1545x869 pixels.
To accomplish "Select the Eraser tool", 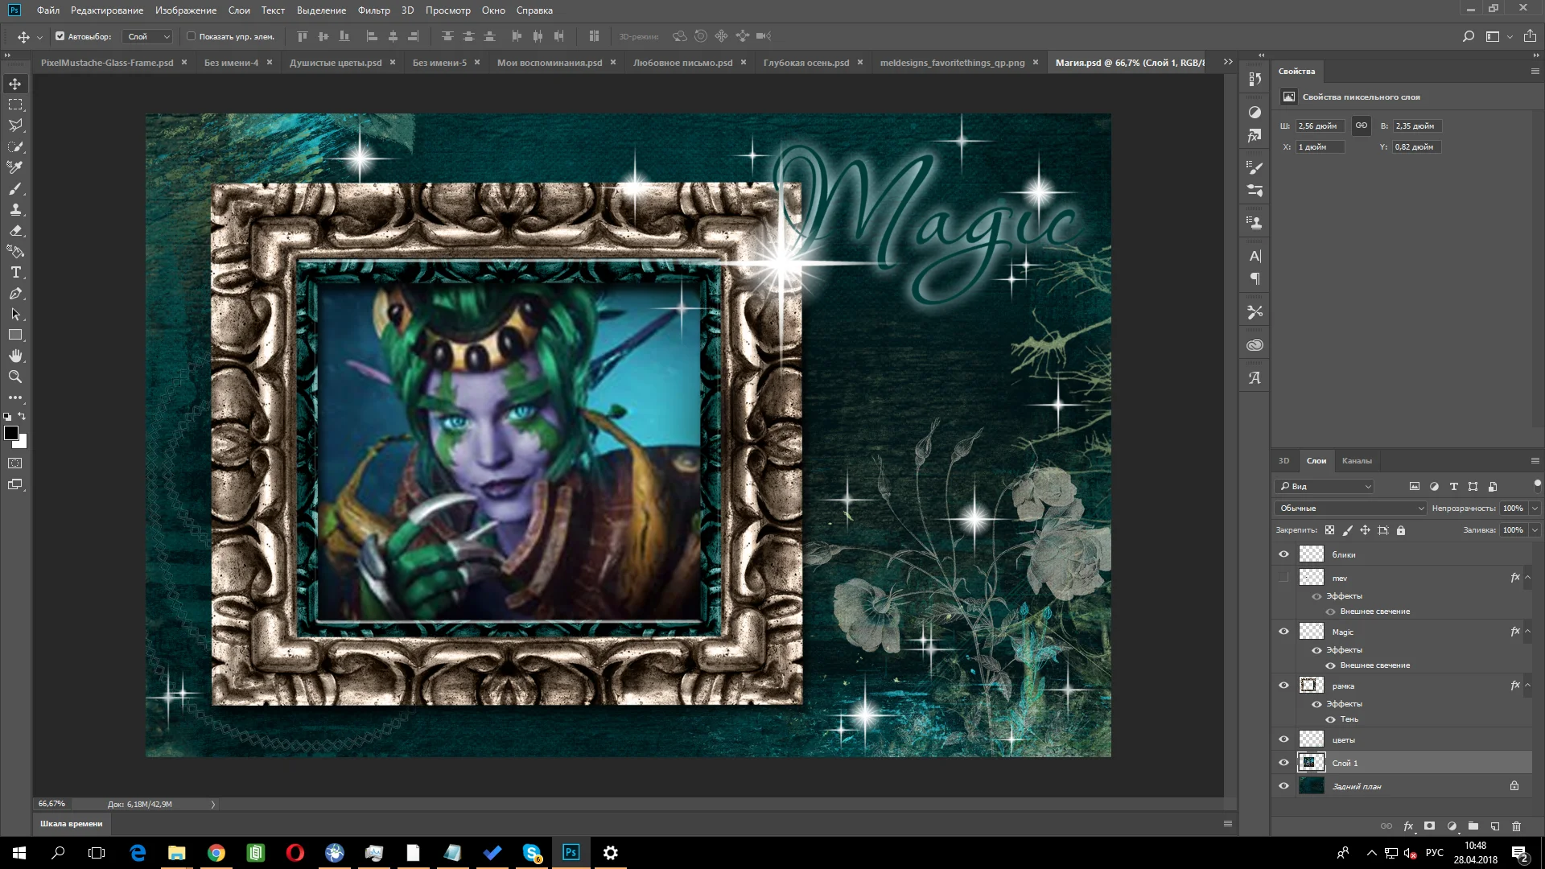I will [15, 231].
